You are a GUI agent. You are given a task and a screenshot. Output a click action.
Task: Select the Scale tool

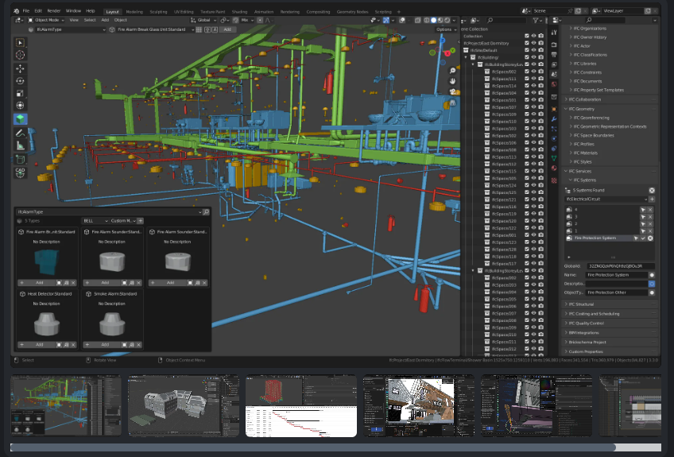click(20, 93)
